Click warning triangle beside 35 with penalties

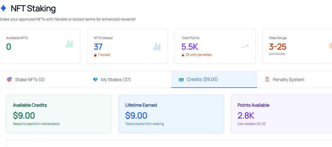[x=183, y=55]
